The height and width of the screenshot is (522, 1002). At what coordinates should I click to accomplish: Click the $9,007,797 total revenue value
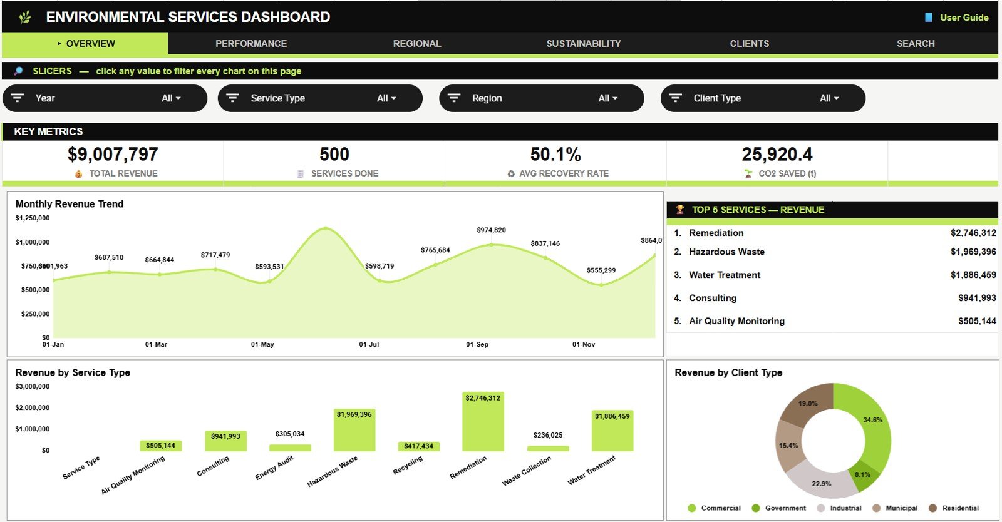tap(113, 154)
